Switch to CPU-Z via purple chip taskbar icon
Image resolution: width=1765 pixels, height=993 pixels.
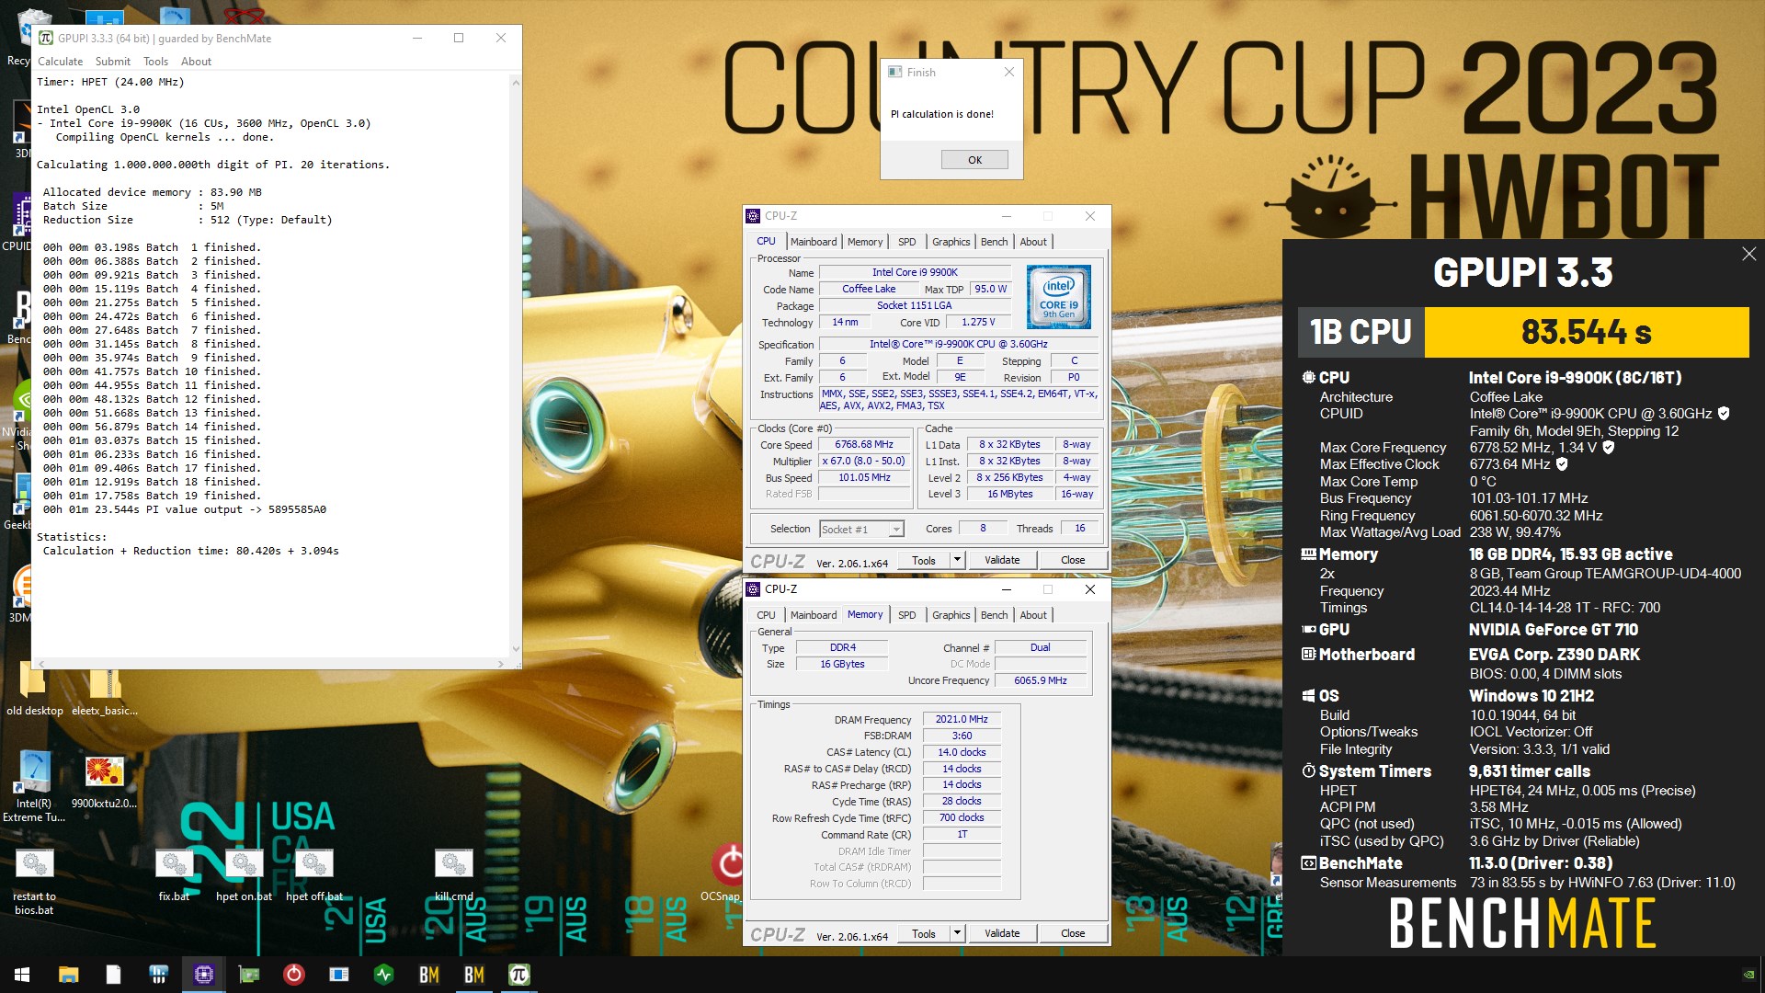point(204,975)
